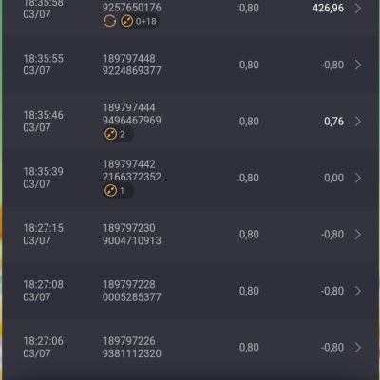Select round ID 189797448
380x380 pixels.
(x=129, y=59)
